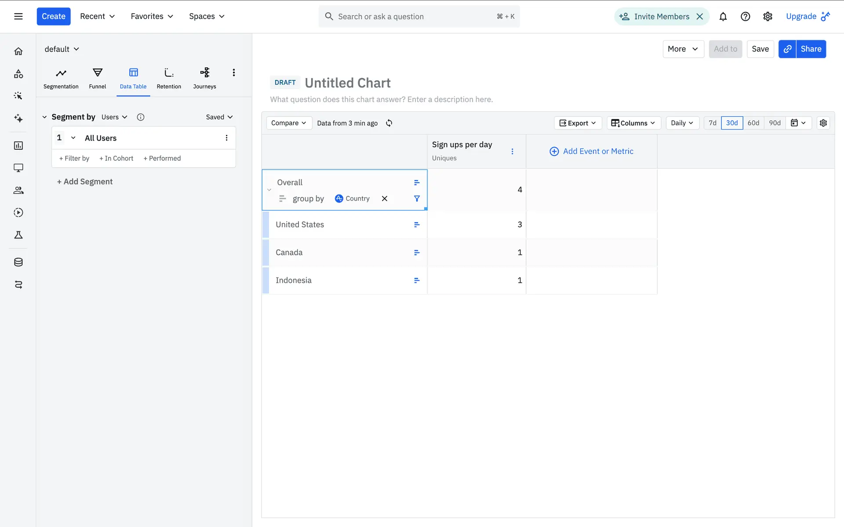Click the refresh data icon
Image resolution: width=844 pixels, height=527 pixels.
[x=389, y=123]
